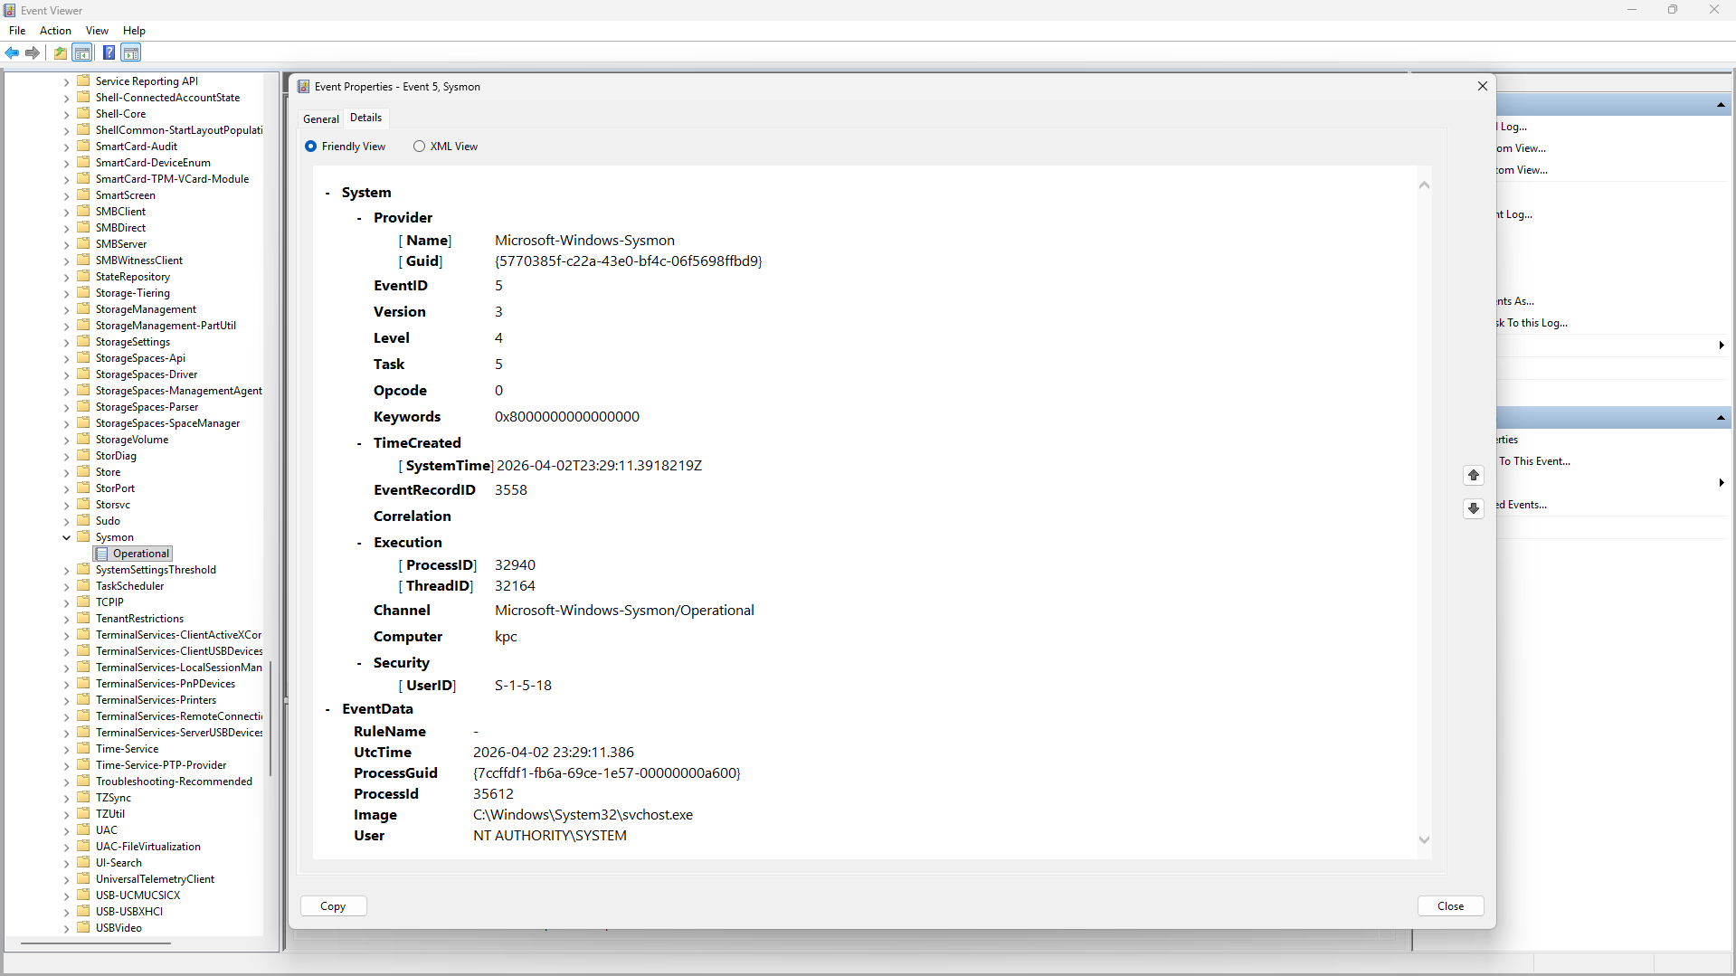
Task: Click the Sysmon folder icon
Action: click(84, 536)
